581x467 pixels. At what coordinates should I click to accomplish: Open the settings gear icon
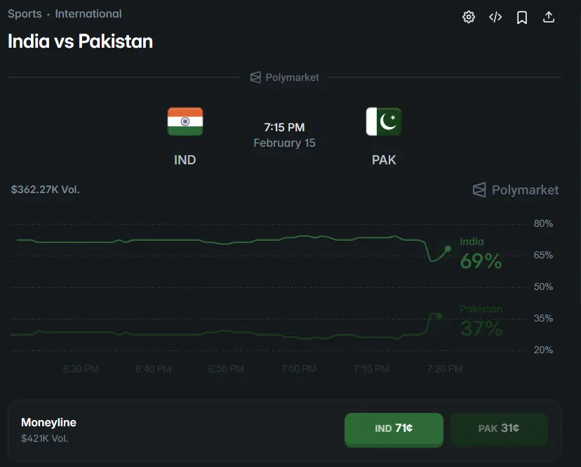coord(469,18)
